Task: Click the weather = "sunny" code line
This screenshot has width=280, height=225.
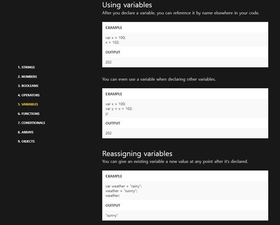Action: [121, 190]
